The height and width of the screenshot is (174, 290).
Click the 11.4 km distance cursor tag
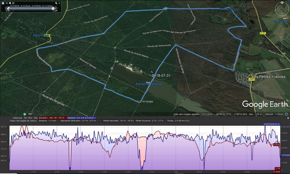(x=277, y=172)
